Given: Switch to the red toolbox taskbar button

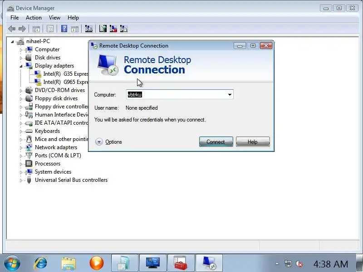Looking at the screenshot, I should (181, 263).
